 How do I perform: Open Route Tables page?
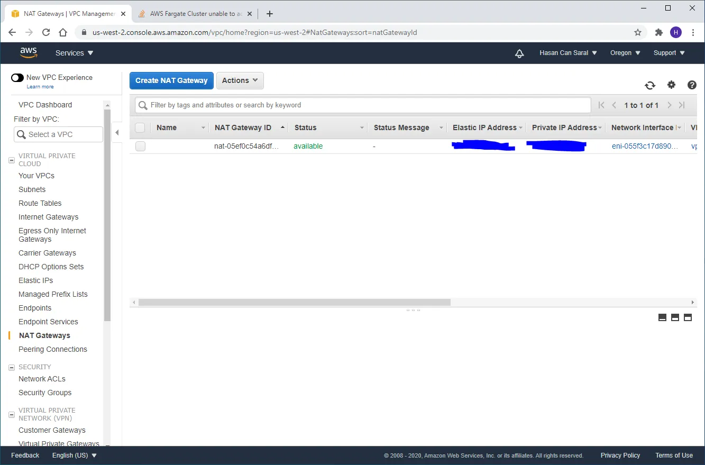pyautogui.click(x=40, y=203)
